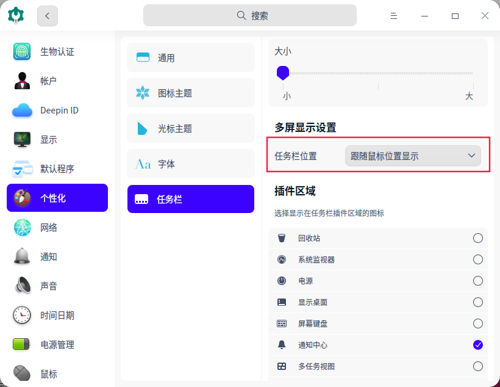Screen dimensions: 500x387
Task: Click the 通知 bell icon in sidebar
Action: point(22,256)
